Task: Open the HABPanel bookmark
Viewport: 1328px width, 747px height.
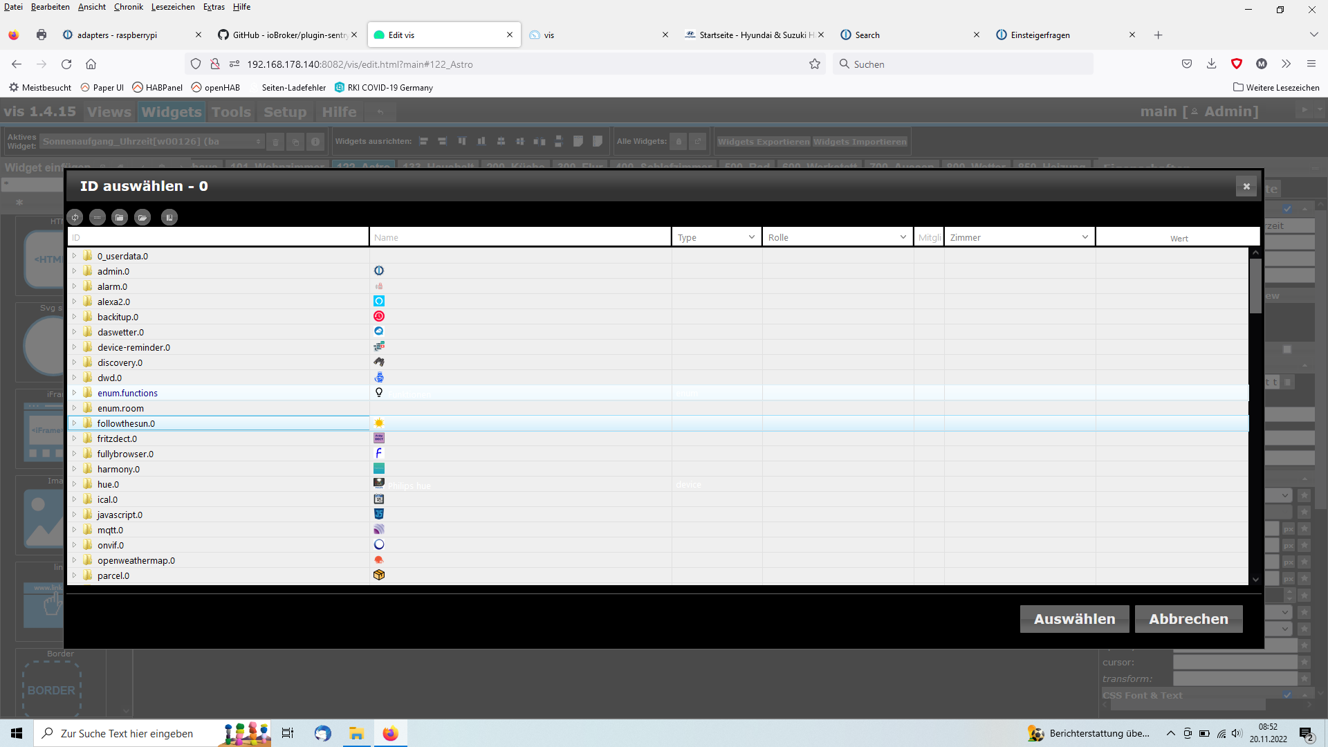Action: coord(158,88)
